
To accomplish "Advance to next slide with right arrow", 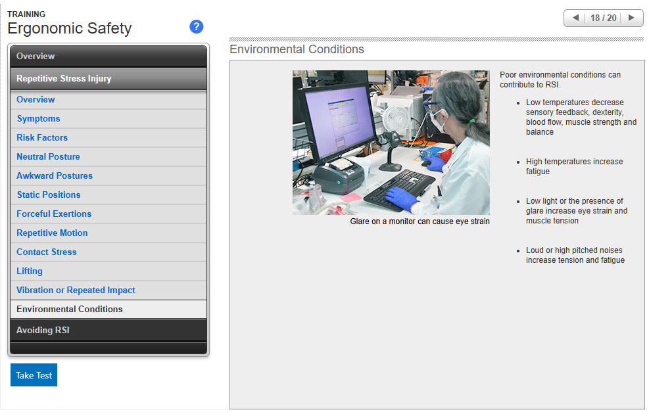I will [631, 18].
